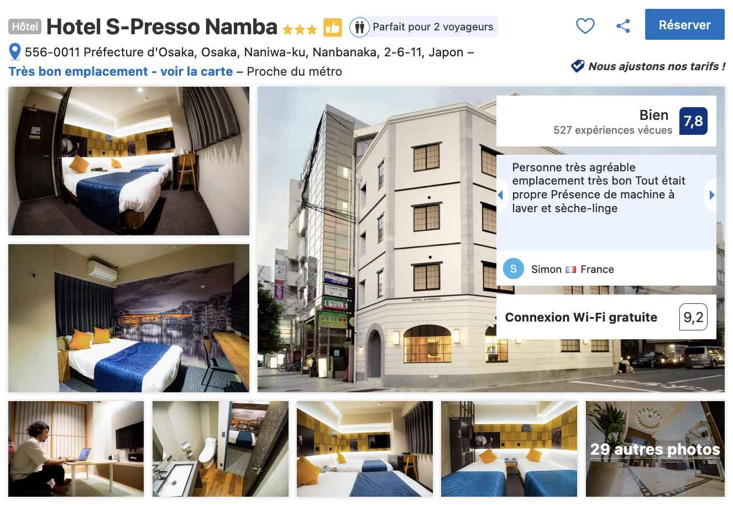The height and width of the screenshot is (505, 733).
Task: Open the man with laptop photo
Action: tap(76, 449)
